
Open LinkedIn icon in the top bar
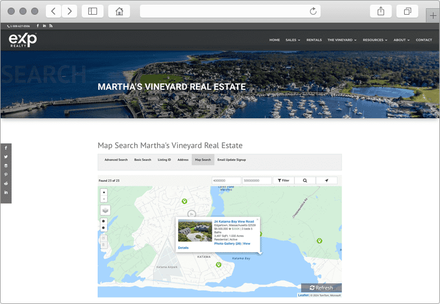click(x=44, y=26)
